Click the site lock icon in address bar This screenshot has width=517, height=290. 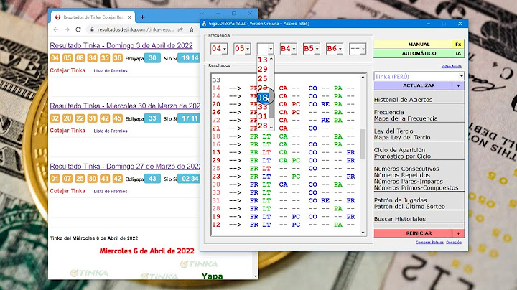point(92,29)
